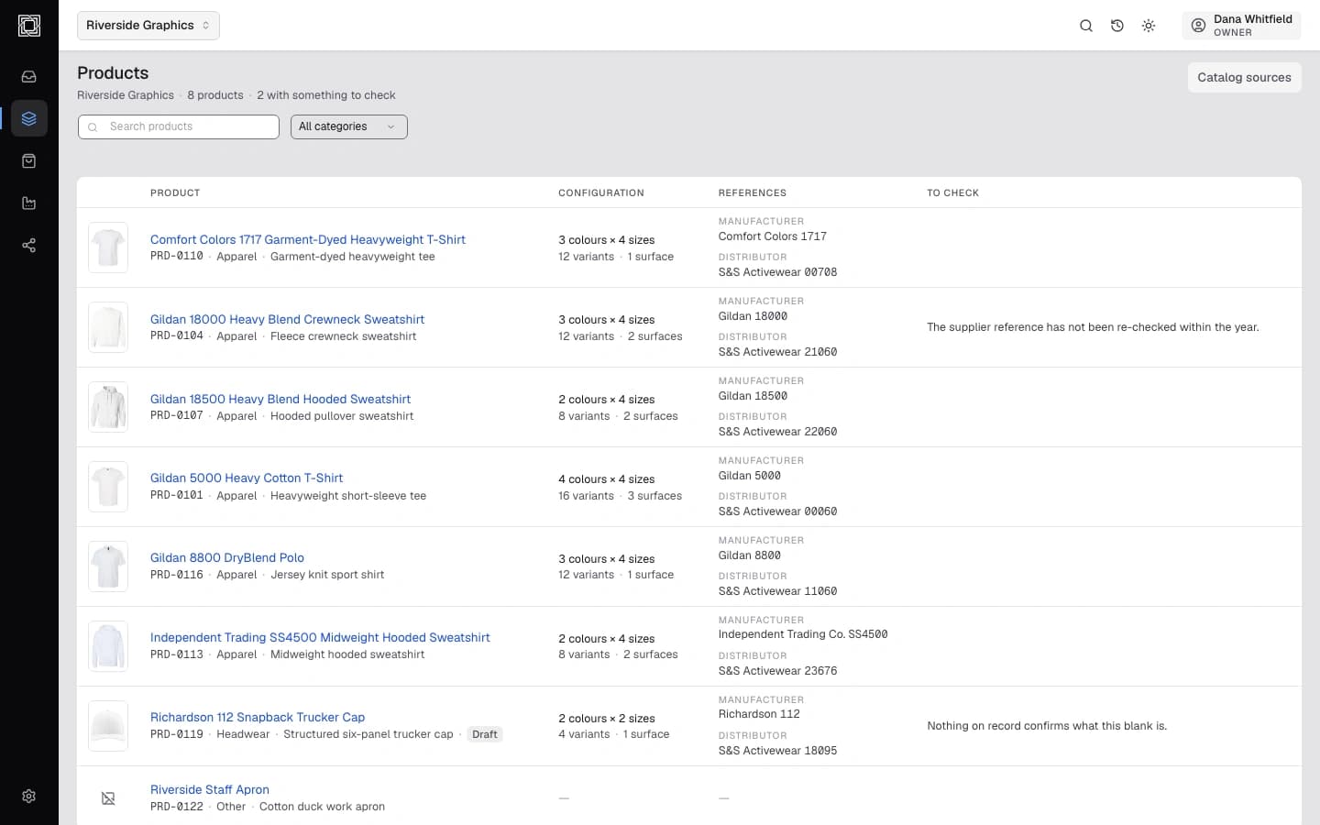Viewport: 1320px width, 825px height.
Task: Click the PRD-0122 product code
Action: coord(177,807)
